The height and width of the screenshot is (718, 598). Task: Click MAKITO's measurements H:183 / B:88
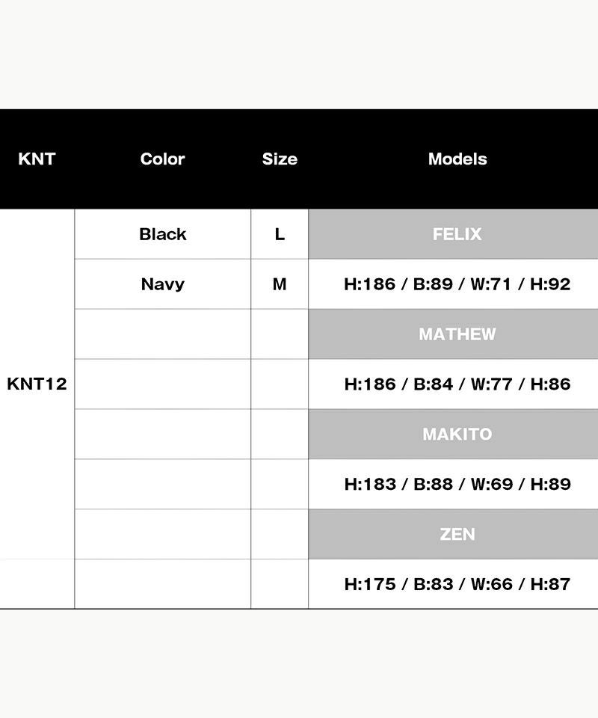tap(457, 484)
